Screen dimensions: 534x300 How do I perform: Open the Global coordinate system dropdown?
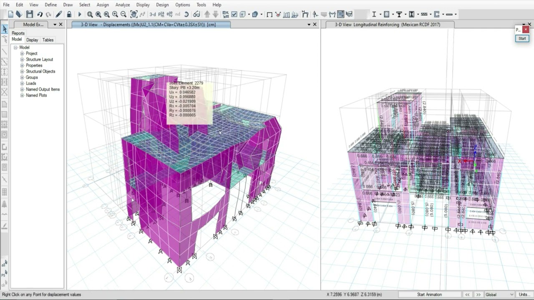(x=499, y=295)
